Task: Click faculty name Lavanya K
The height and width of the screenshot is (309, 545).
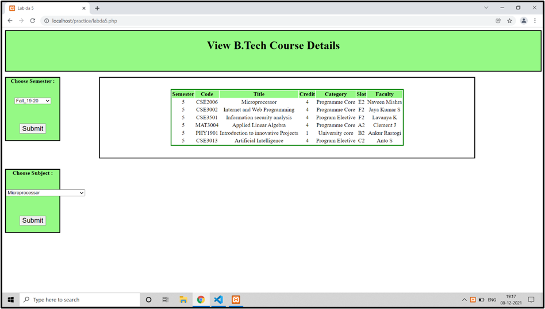Action: tap(385, 117)
